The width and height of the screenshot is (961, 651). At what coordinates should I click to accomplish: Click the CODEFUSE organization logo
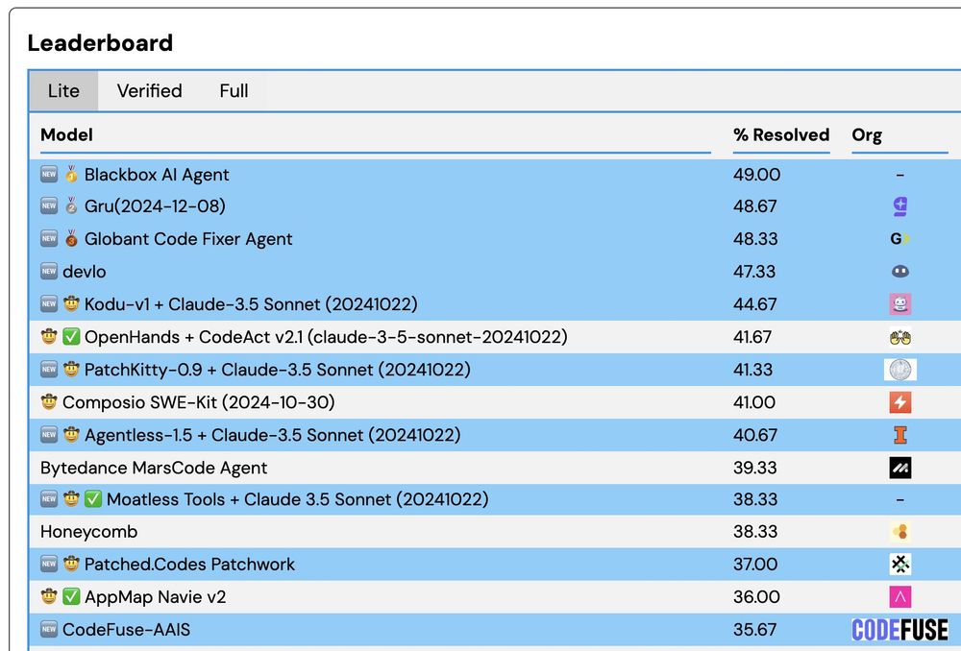pos(899,630)
